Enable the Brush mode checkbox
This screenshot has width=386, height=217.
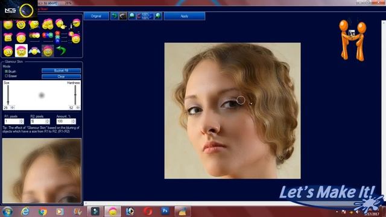coord(7,71)
